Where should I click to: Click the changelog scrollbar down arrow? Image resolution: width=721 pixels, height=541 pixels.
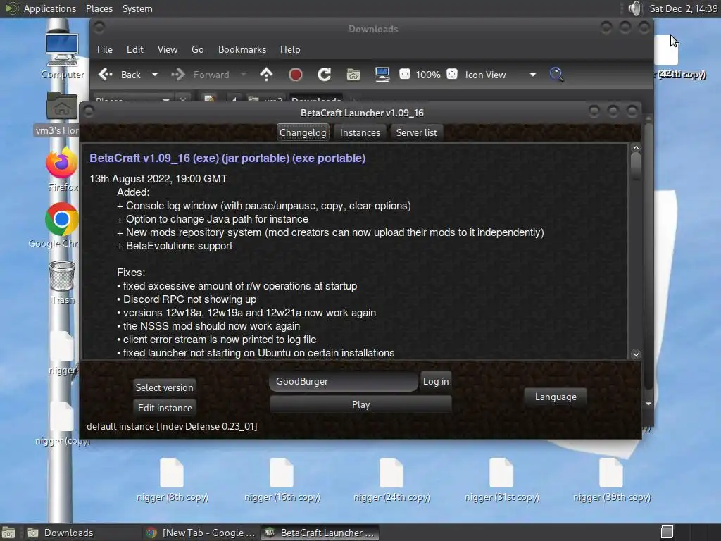(x=636, y=354)
